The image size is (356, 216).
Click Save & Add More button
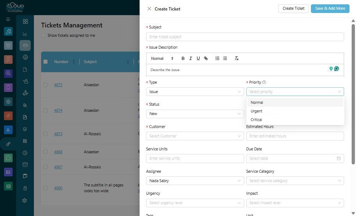330,8
